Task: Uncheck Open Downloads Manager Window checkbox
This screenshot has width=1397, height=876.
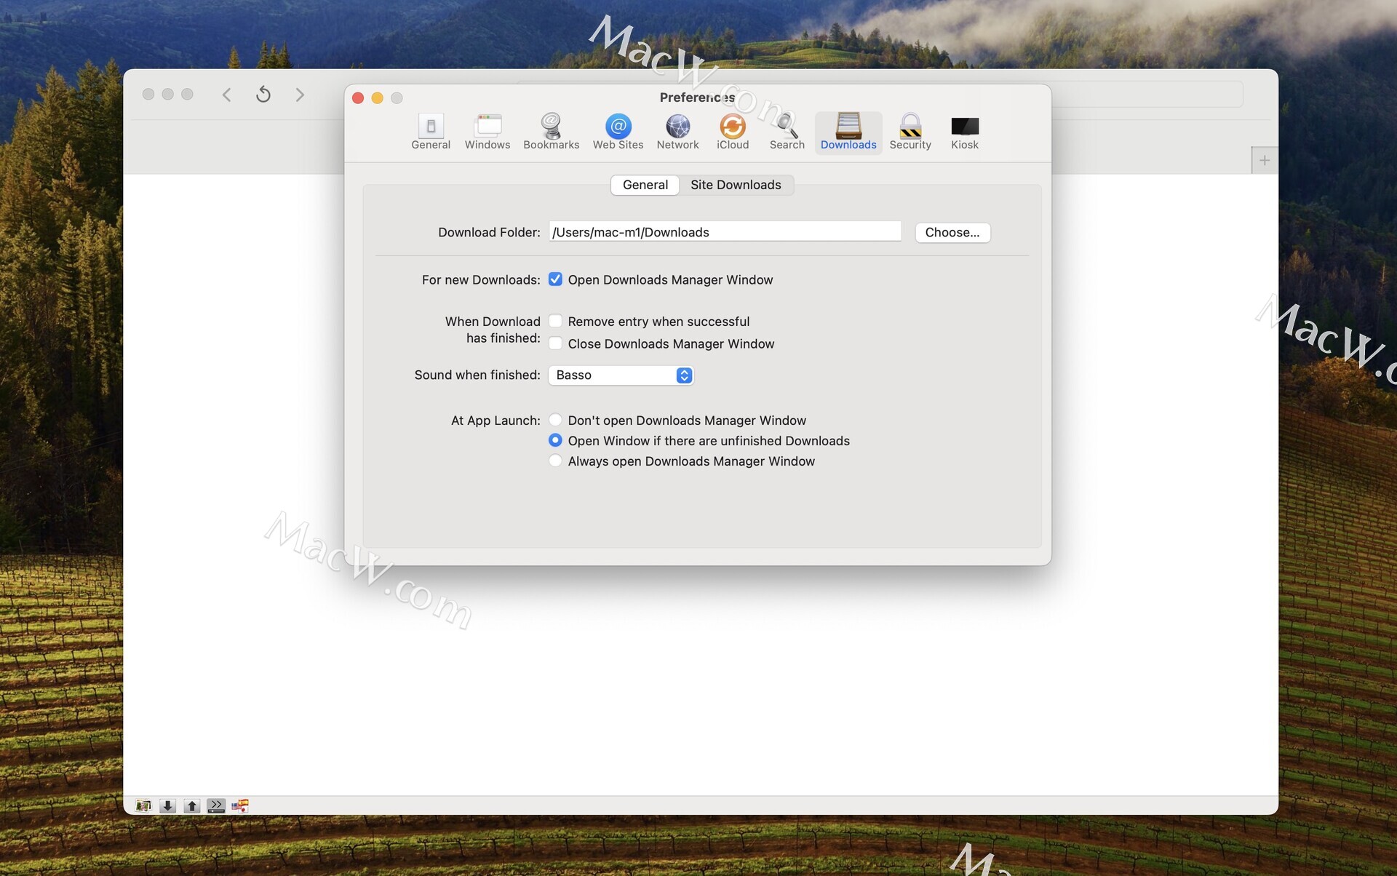Action: click(555, 279)
